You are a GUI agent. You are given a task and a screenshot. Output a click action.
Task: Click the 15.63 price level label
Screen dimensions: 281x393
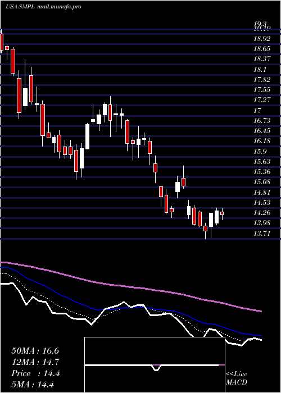(x=262, y=161)
